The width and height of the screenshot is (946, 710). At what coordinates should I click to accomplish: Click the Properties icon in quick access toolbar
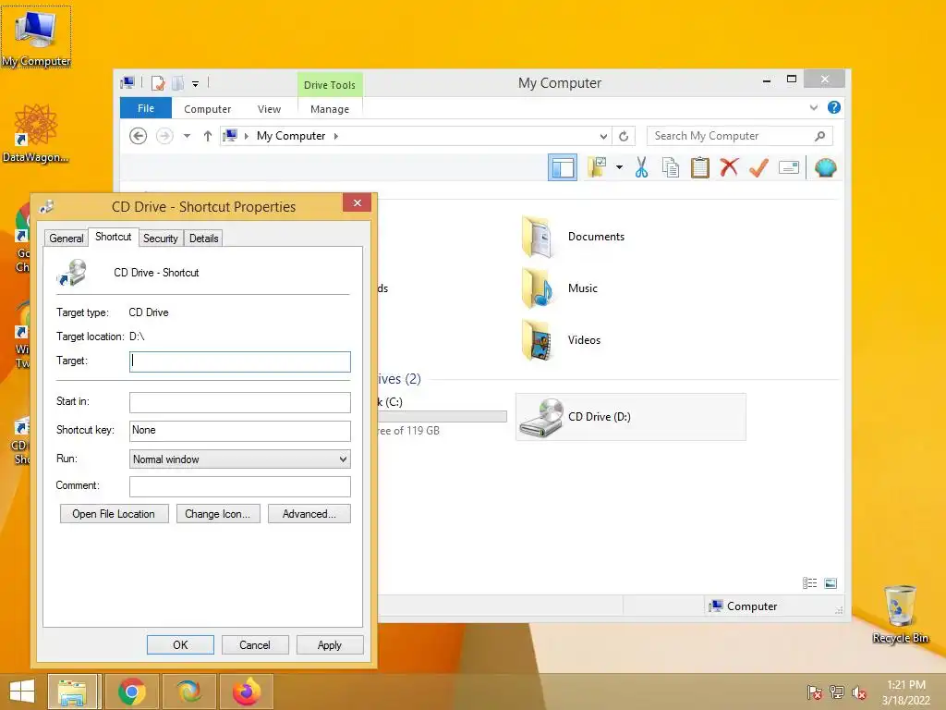158,83
